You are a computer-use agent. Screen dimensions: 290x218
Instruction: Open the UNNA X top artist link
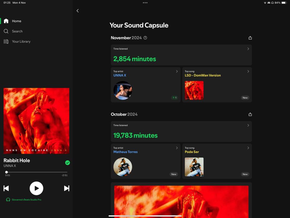click(x=120, y=75)
